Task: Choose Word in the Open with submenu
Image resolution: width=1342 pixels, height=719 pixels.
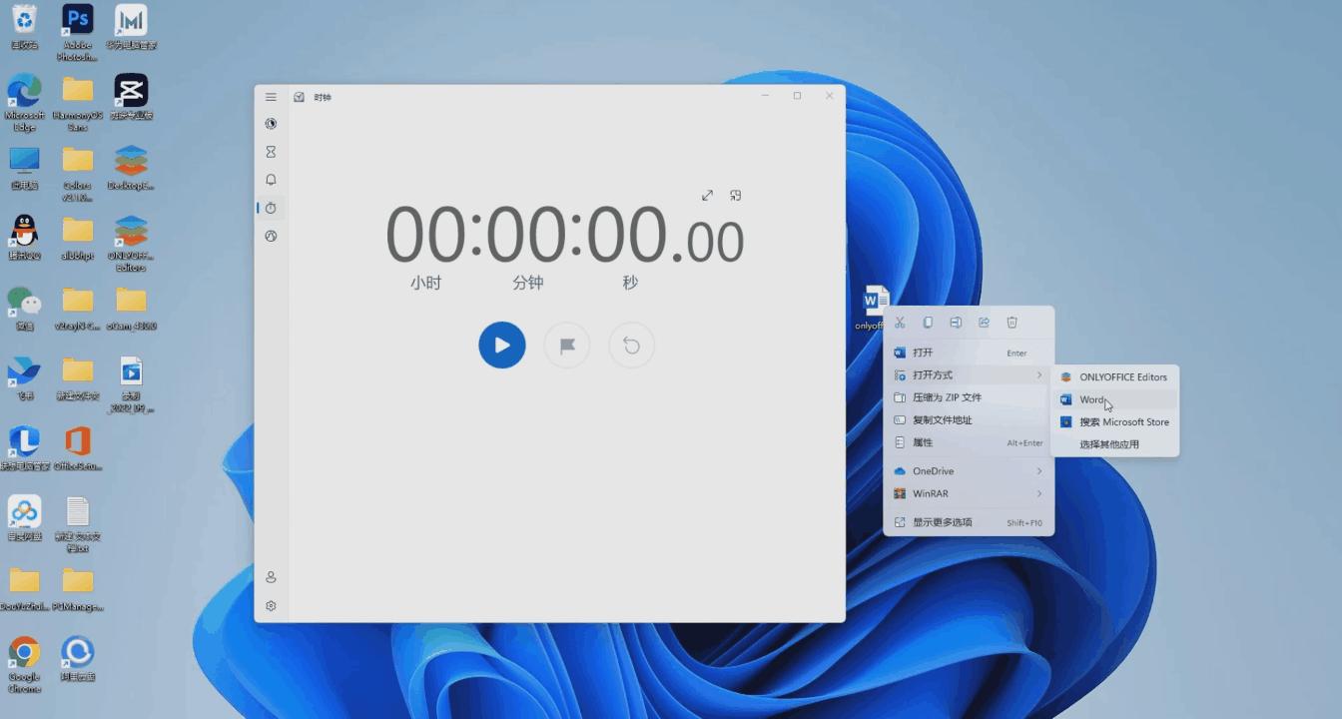Action: (1092, 399)
